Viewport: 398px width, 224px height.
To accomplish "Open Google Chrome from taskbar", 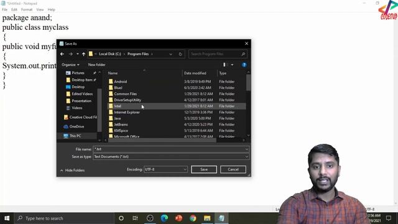I will point(193,218).
